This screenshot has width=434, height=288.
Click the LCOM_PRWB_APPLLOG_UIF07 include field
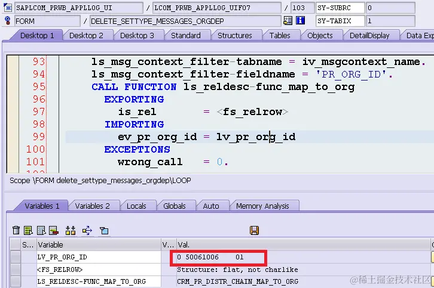coord(217,8)
